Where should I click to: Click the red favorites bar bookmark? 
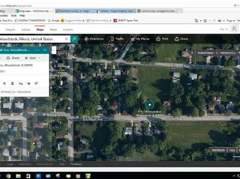click(x=126, y=20)
